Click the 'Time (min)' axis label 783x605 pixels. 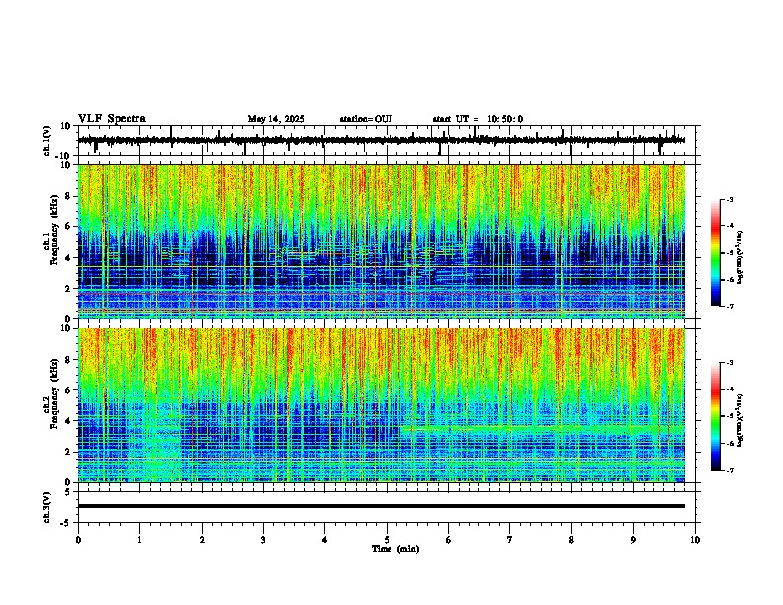[395, 549]
